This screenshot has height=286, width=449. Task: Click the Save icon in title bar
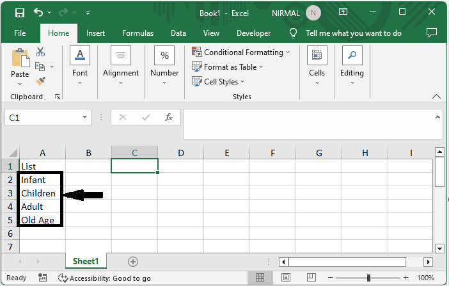(20, 13)
